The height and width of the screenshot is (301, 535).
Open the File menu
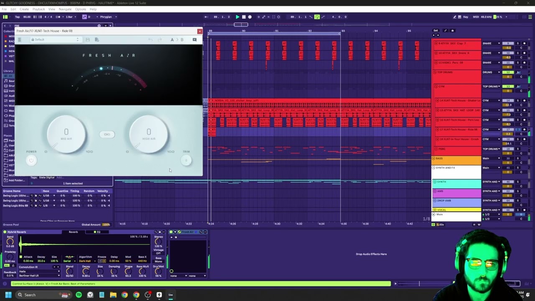point(4,9)
